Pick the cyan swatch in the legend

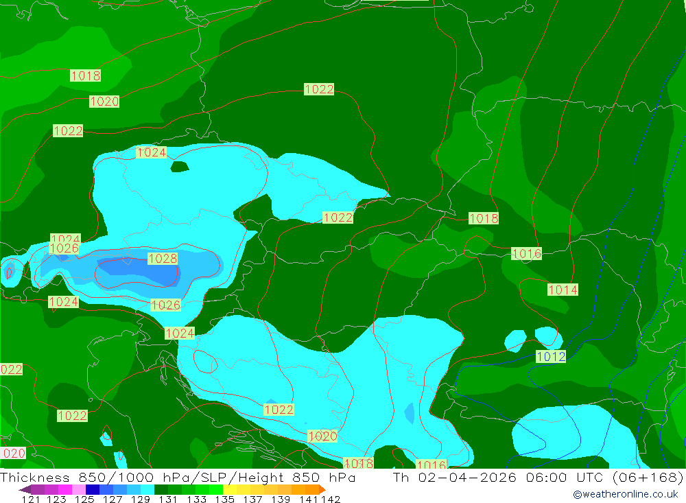[147, 489]
